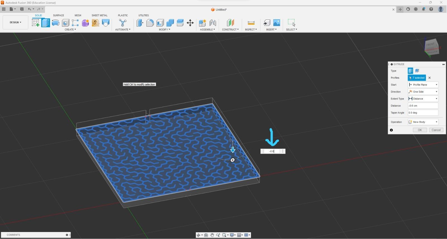447x239 pixels.
Task: Click the Distance input field in Extrude panel
Action: pos(423,106)
